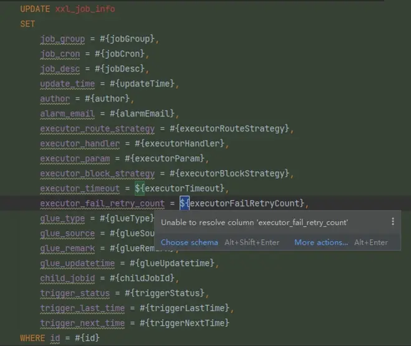This screenshot has width=411, height=346.
Task: Click the #{jobGroup} parameter
Action: 127,39
